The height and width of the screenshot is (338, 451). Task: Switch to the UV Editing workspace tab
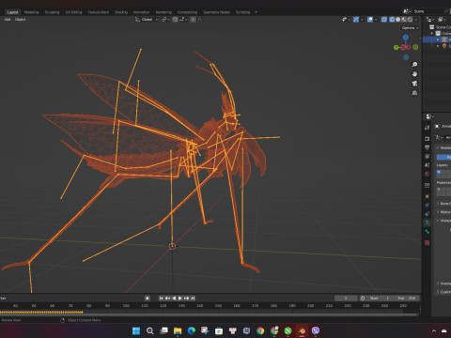click(73, 12)
